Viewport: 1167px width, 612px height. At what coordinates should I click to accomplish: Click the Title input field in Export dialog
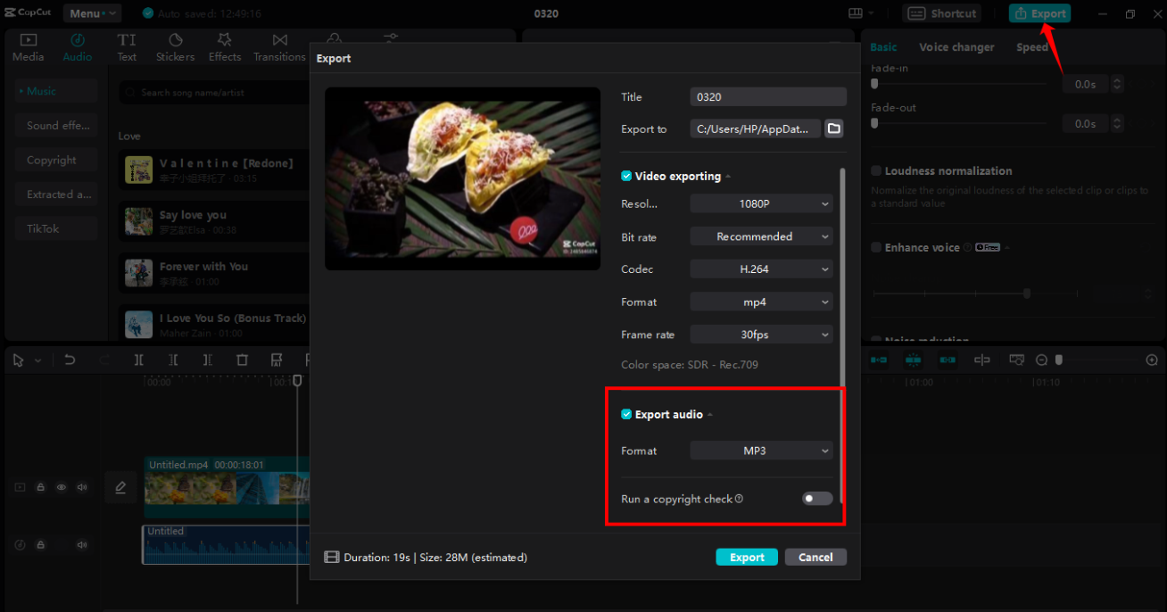(x=768, y=97)
